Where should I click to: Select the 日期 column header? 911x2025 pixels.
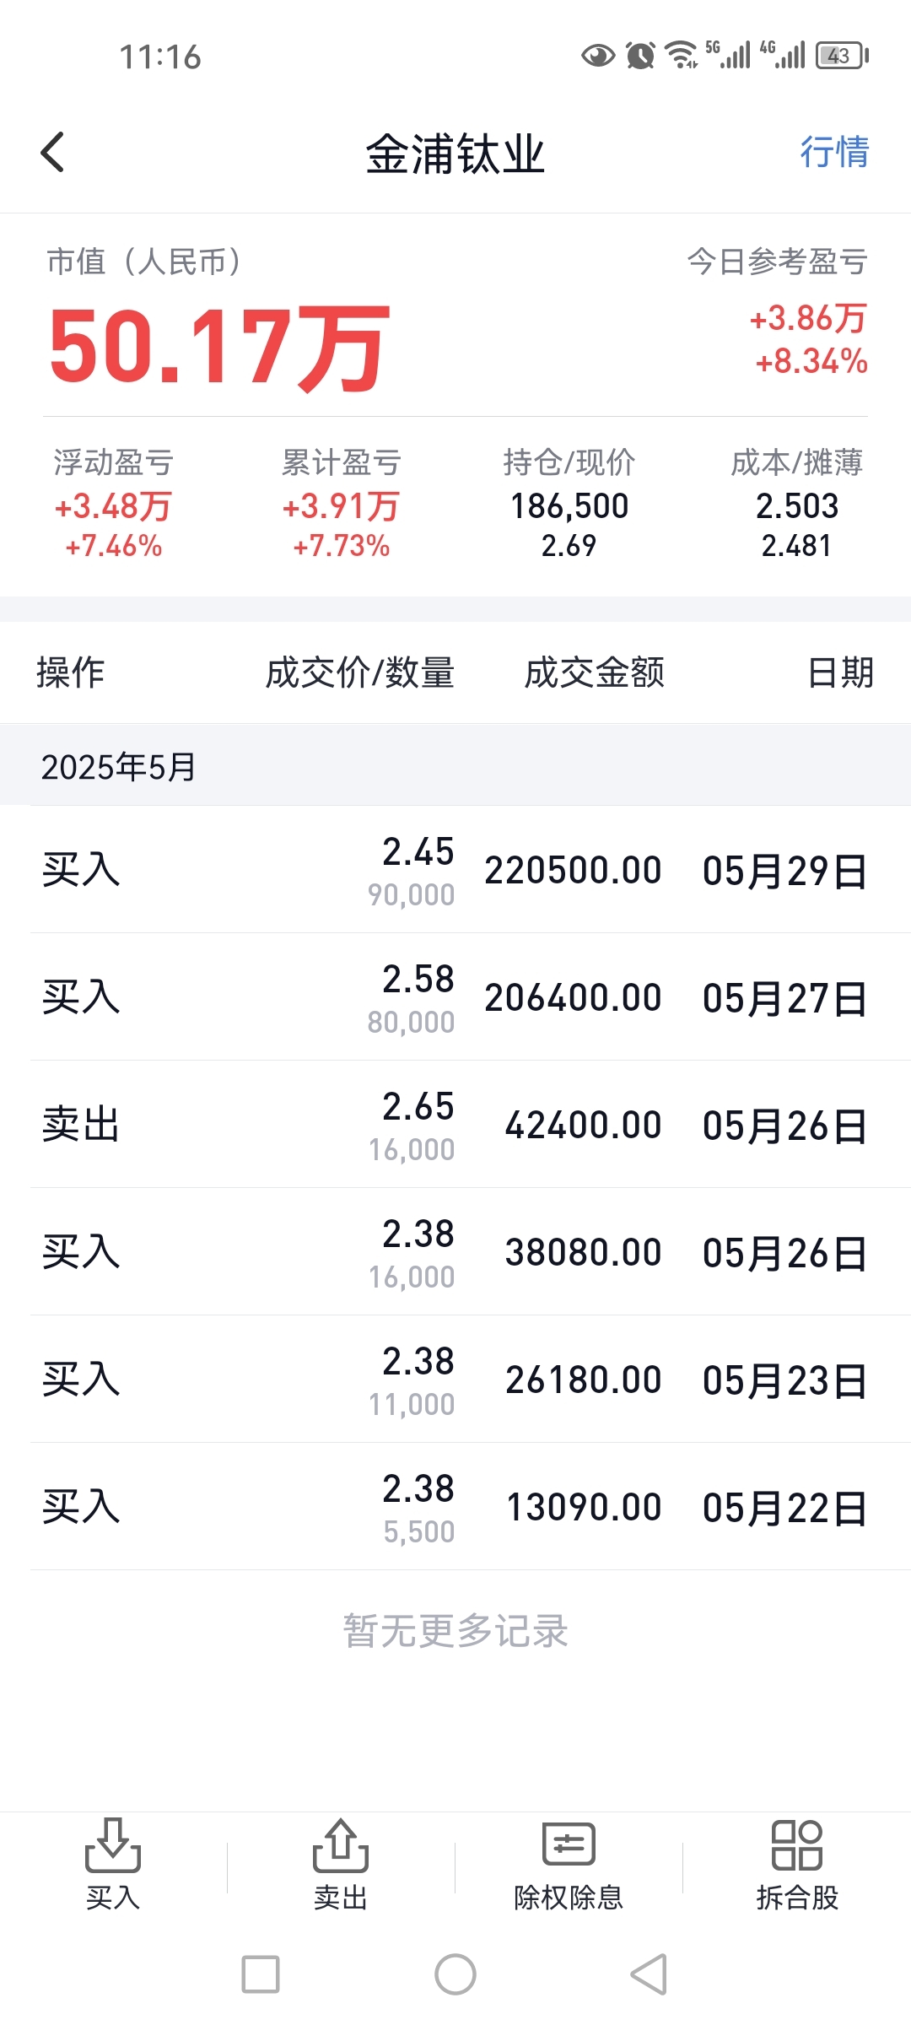pos(840,672)
